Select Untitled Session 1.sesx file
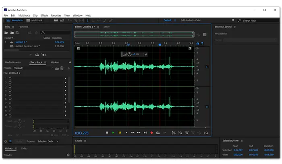Viewport: 282px width, 164px height. (27, 46)
